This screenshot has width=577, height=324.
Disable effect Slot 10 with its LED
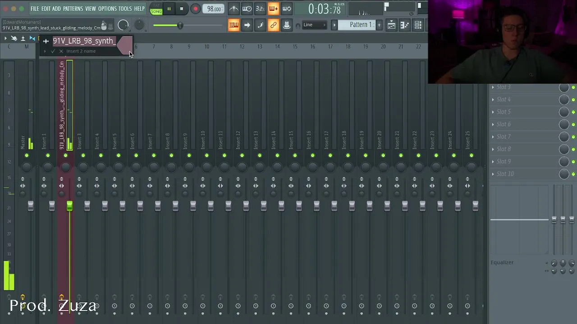click(573, 174)
